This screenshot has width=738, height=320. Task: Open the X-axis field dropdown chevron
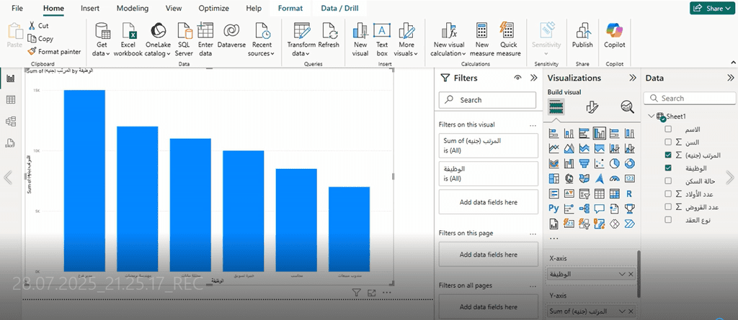(x=622, y=275)
